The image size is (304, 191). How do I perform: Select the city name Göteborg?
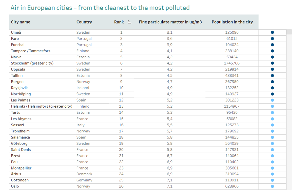19,144
